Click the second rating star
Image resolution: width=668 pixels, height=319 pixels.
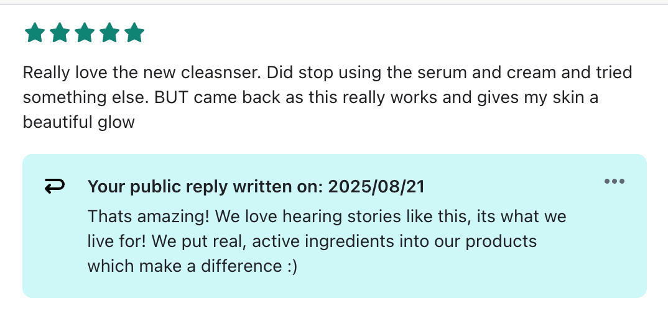(60, 33)
